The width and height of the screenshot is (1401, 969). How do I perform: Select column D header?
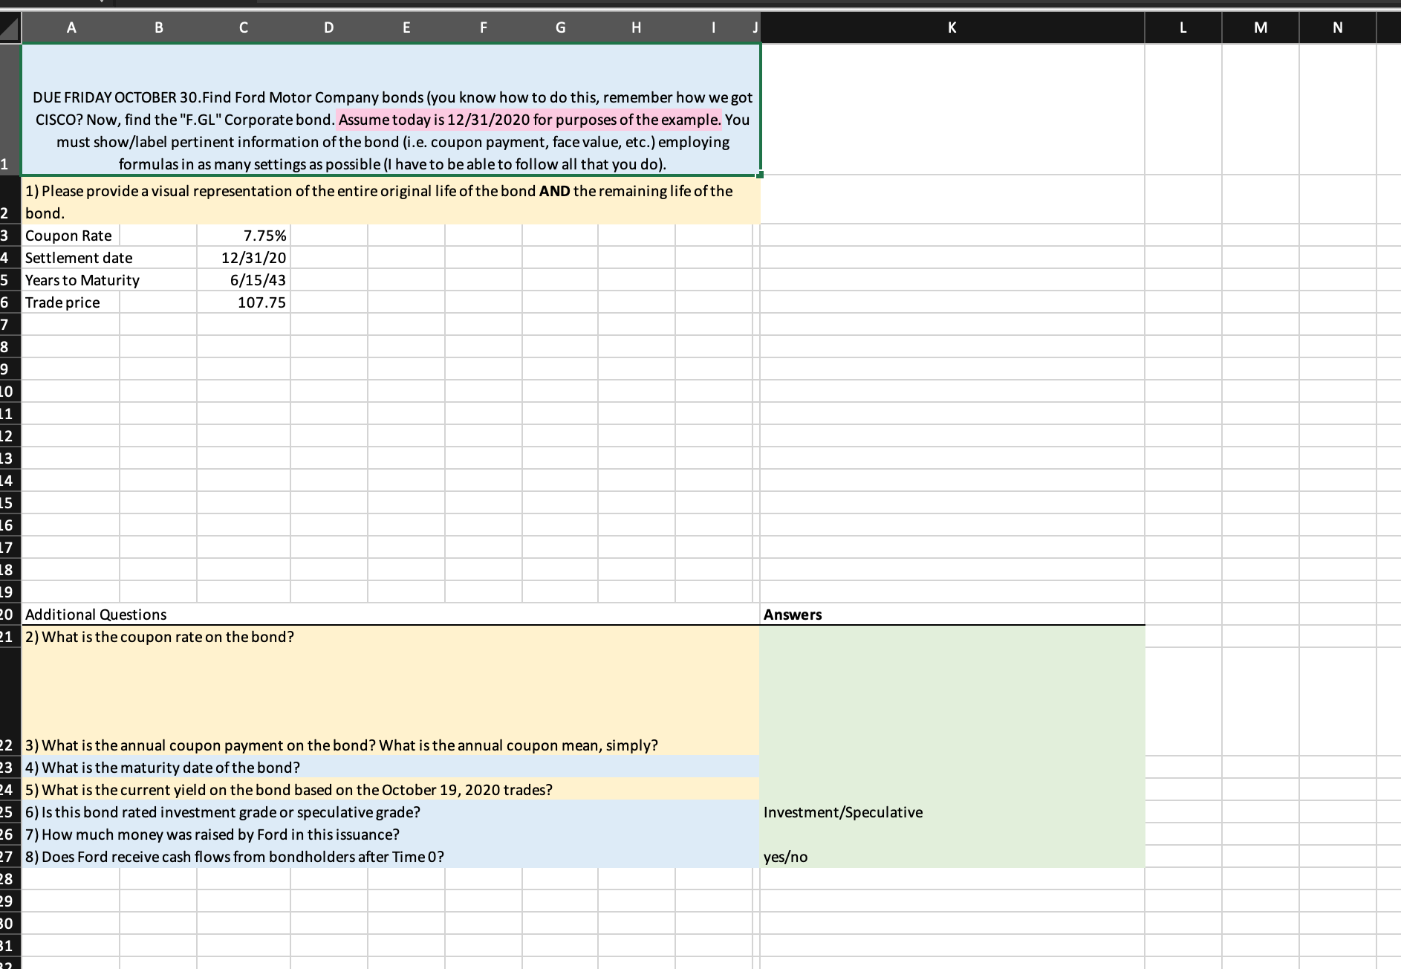(x=329, y=27)
